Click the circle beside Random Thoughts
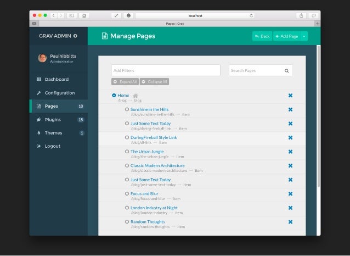This screenshot has height=256, width=350. coord(127,221)
